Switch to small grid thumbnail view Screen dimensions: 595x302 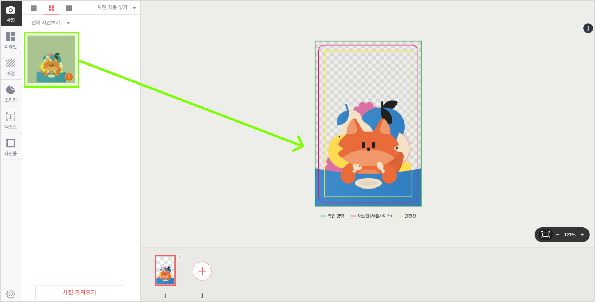pyautogui.click(x=34, y=8)
